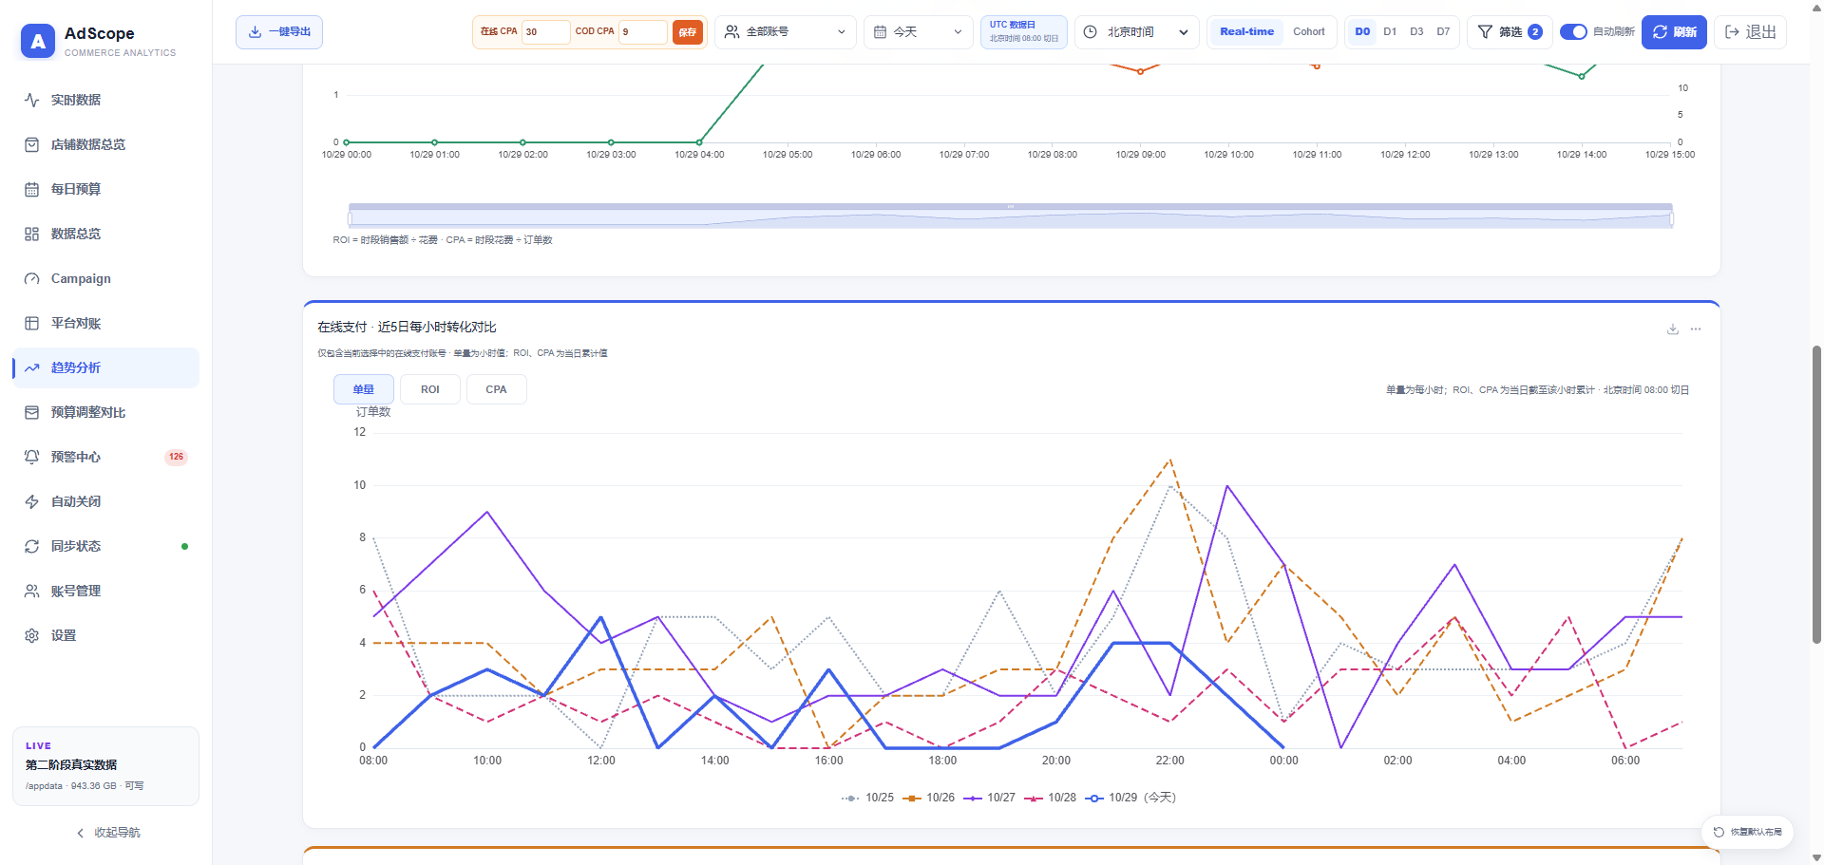Click 恢复默认布局 reset layout button
The height and width of the screenshot is (865, 1824).
pyautogui.click(x=1747, y=832)
